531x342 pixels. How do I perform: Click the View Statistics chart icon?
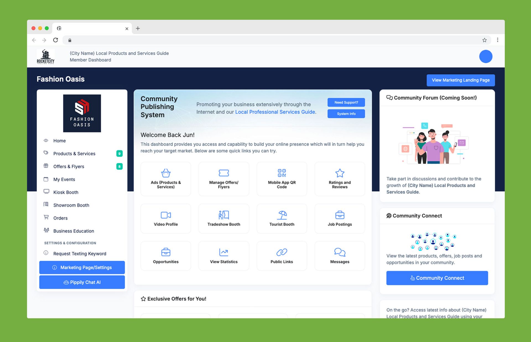[223, 252]
